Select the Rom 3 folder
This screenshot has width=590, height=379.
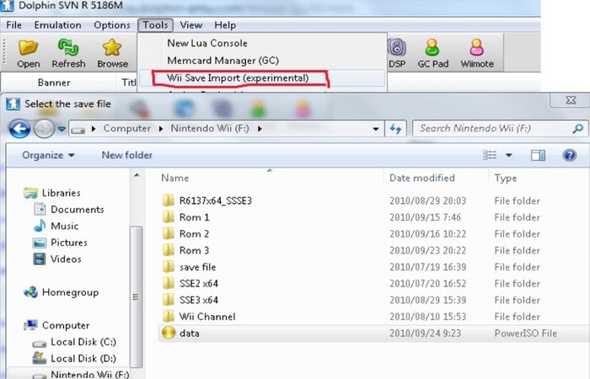(x=194, y=250)
